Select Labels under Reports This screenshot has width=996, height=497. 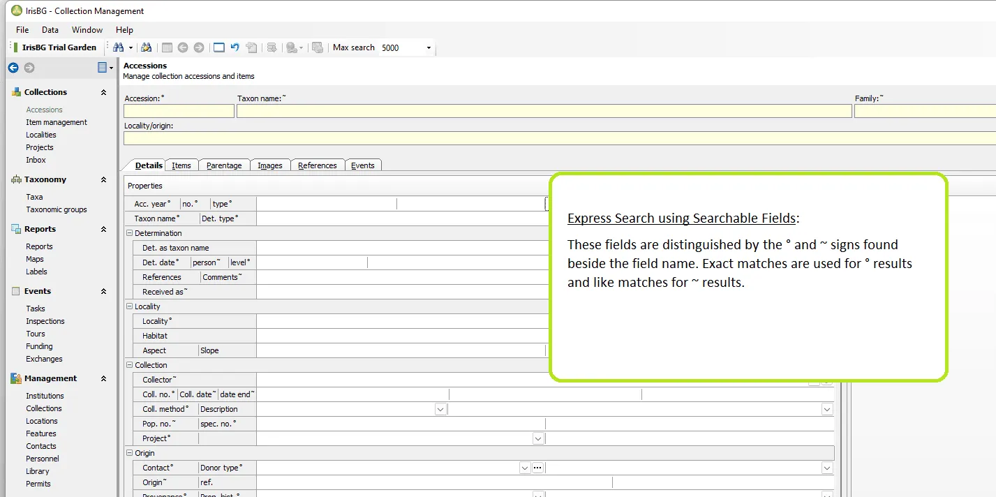(x=36, y=272)
